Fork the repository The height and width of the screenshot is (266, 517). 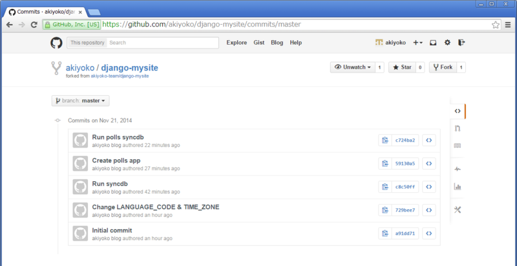pyautogui.click(x=443, y=67)
